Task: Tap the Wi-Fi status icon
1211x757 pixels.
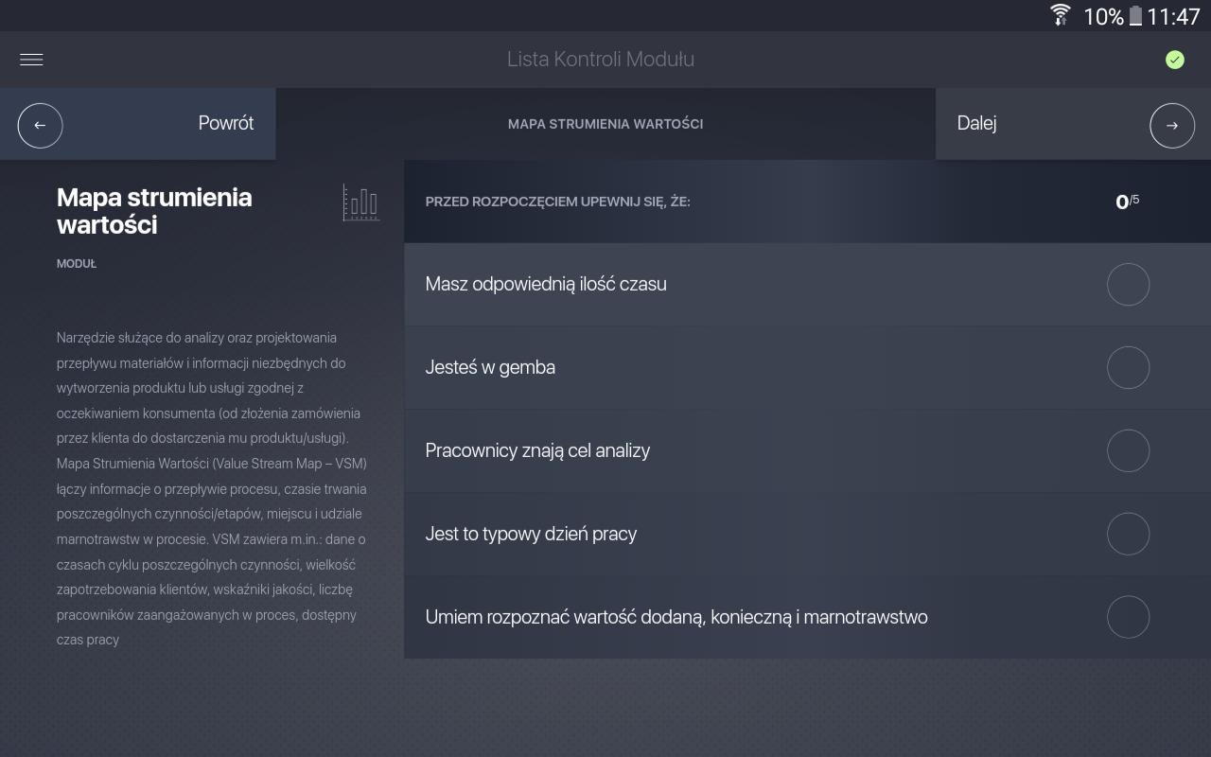Action: [1061, 15]
